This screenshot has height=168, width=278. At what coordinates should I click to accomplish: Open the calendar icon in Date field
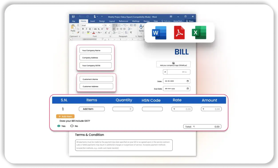(188, 81)
